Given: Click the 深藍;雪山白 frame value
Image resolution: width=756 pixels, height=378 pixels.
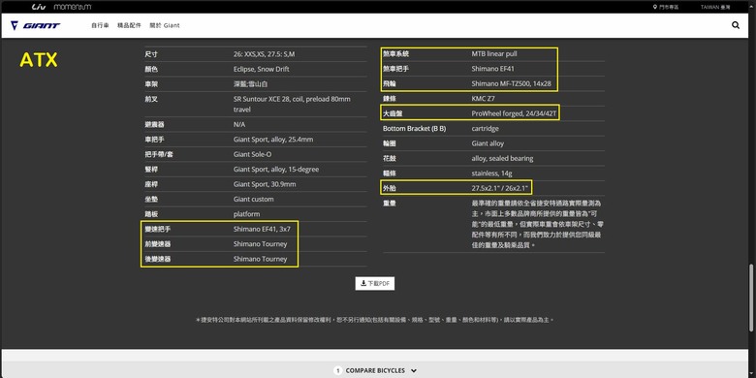Looking at the screenshot, I should 251,84.
